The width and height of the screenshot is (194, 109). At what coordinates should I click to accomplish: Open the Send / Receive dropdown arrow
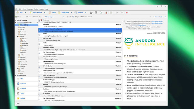45,12
